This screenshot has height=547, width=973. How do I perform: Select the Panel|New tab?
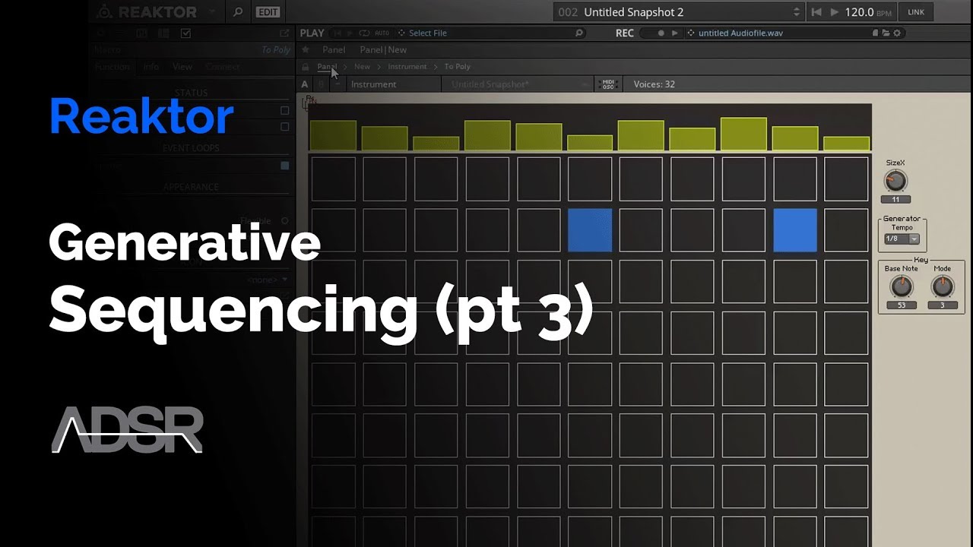(x=383, y=50)
